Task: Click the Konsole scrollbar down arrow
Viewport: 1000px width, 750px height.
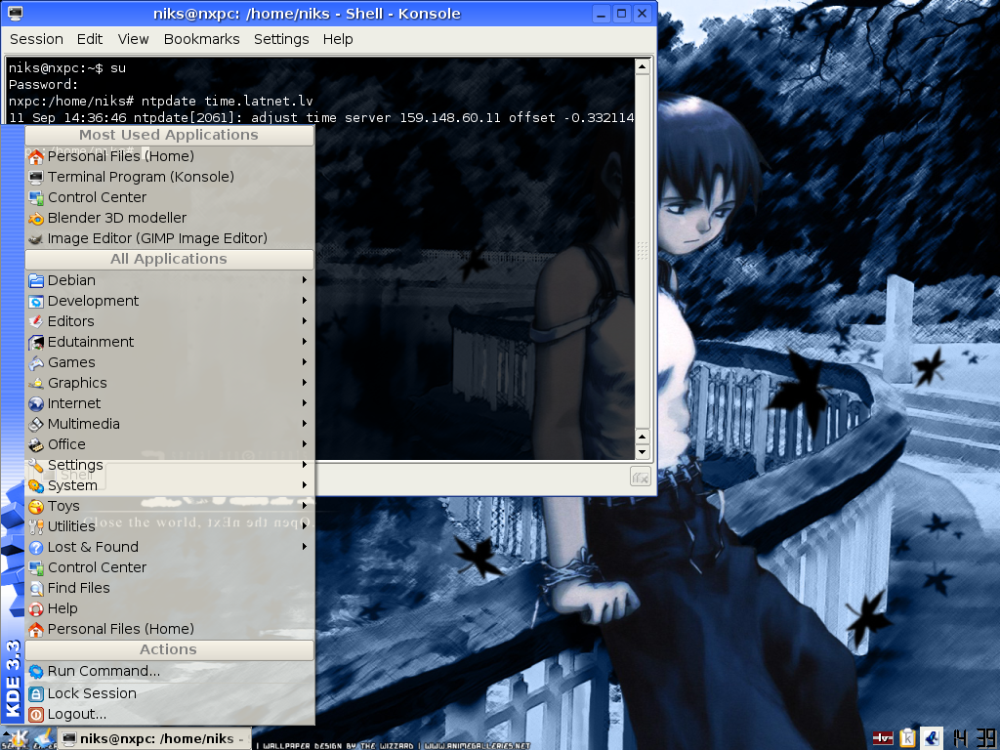Action: (643, 451)
